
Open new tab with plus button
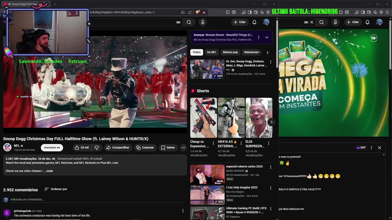[55, 4]
